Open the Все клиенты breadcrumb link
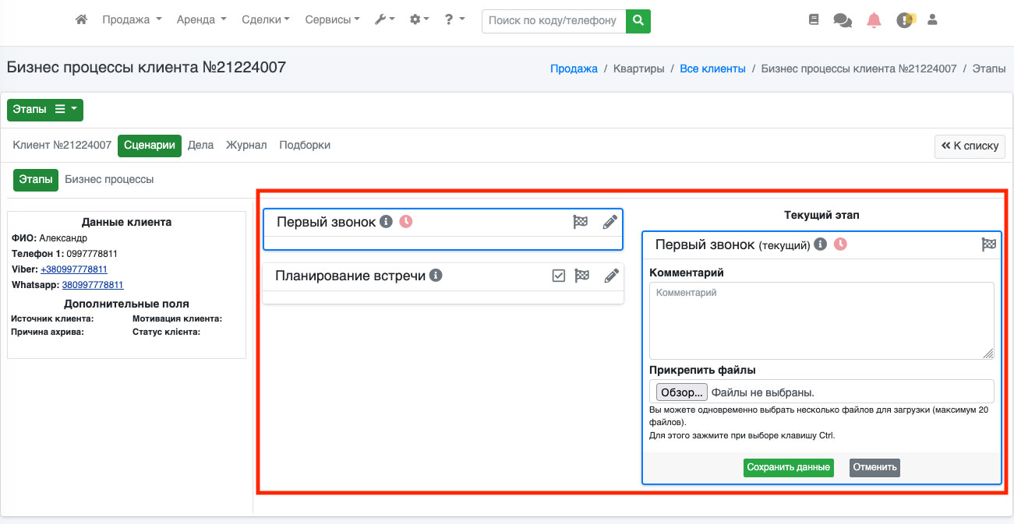1014x524 pixels. click(x=712, y=69)
